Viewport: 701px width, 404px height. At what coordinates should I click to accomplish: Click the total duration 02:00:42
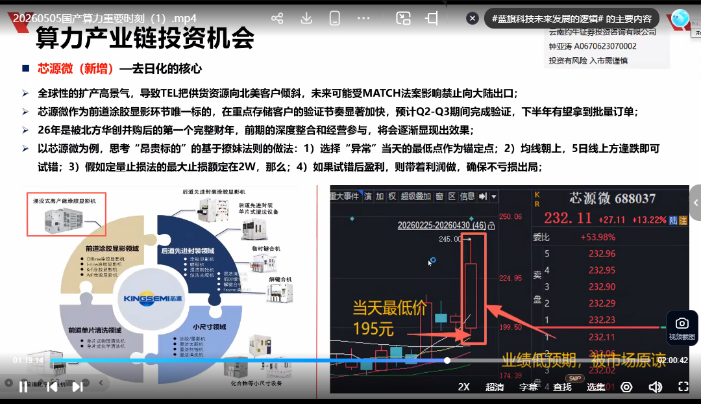pos(672,360)
